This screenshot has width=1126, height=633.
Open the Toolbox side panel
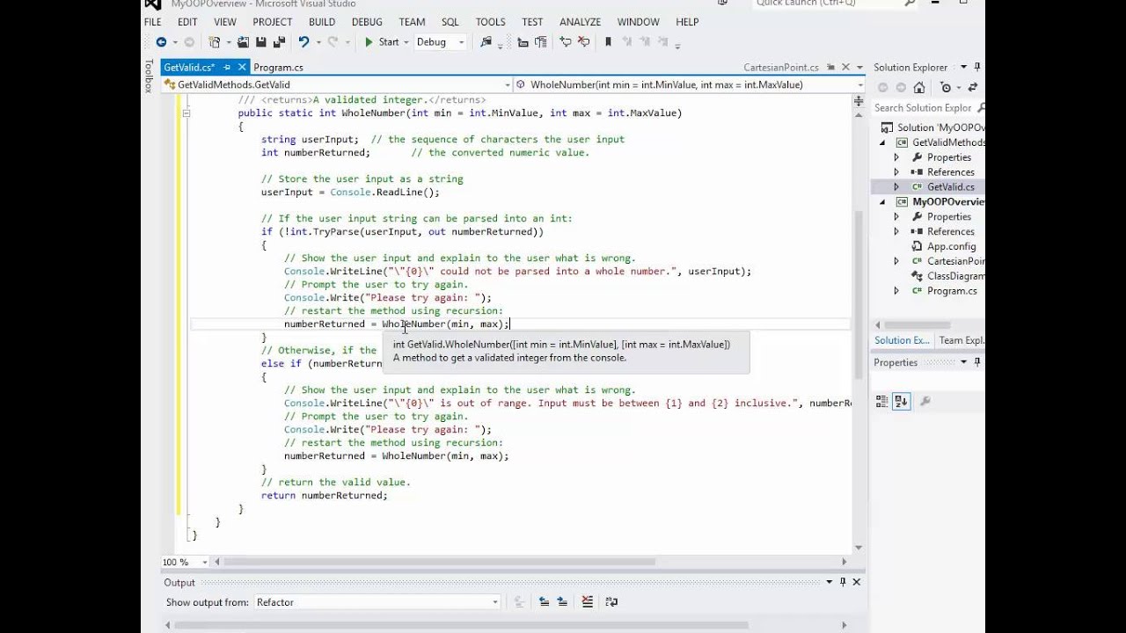click(149, 76)
